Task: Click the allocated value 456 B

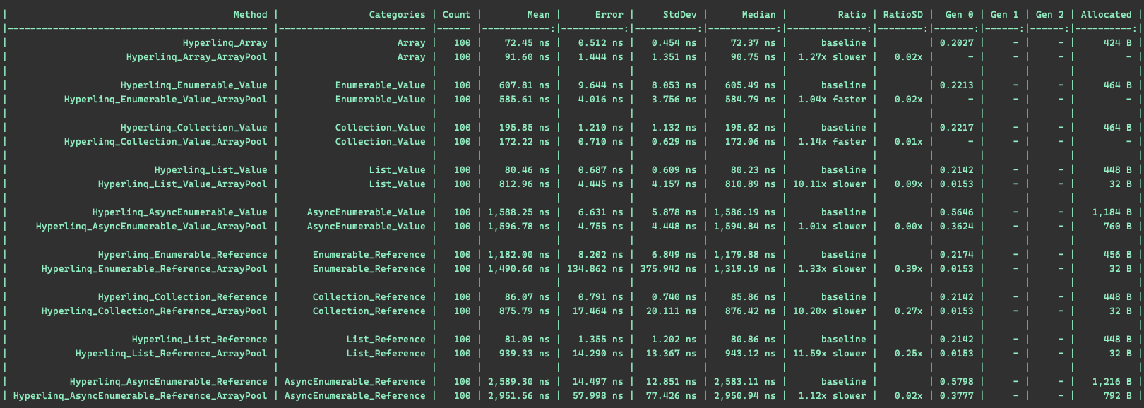Action: click(1118, 254)
